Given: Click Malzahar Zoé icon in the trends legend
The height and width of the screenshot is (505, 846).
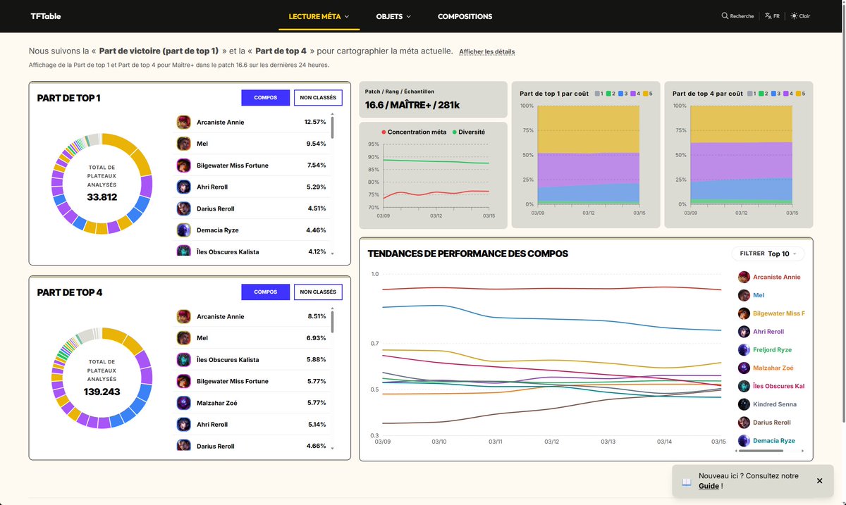Looking at the screenshot, I should pos(744,368).
